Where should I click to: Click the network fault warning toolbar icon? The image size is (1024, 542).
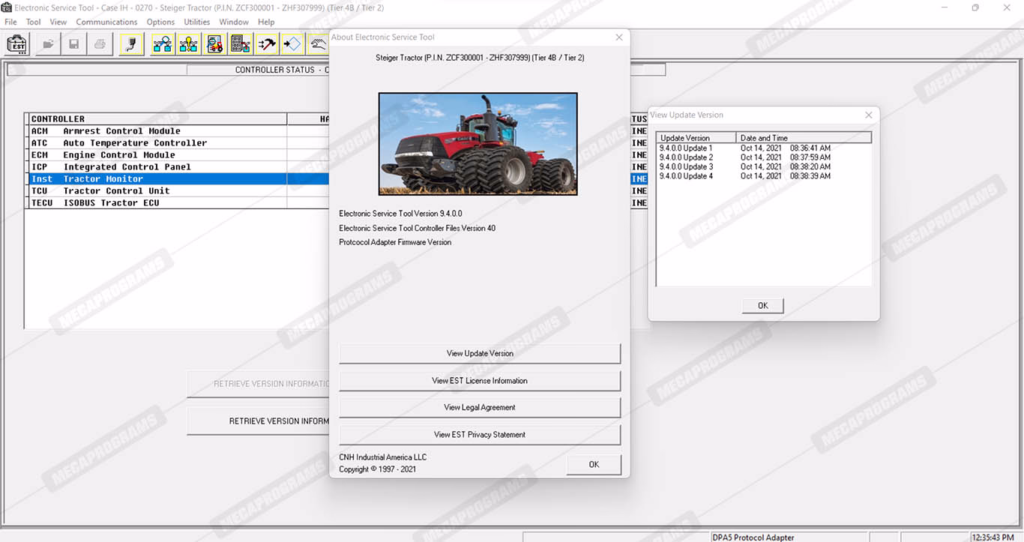[x=188, y=44]
